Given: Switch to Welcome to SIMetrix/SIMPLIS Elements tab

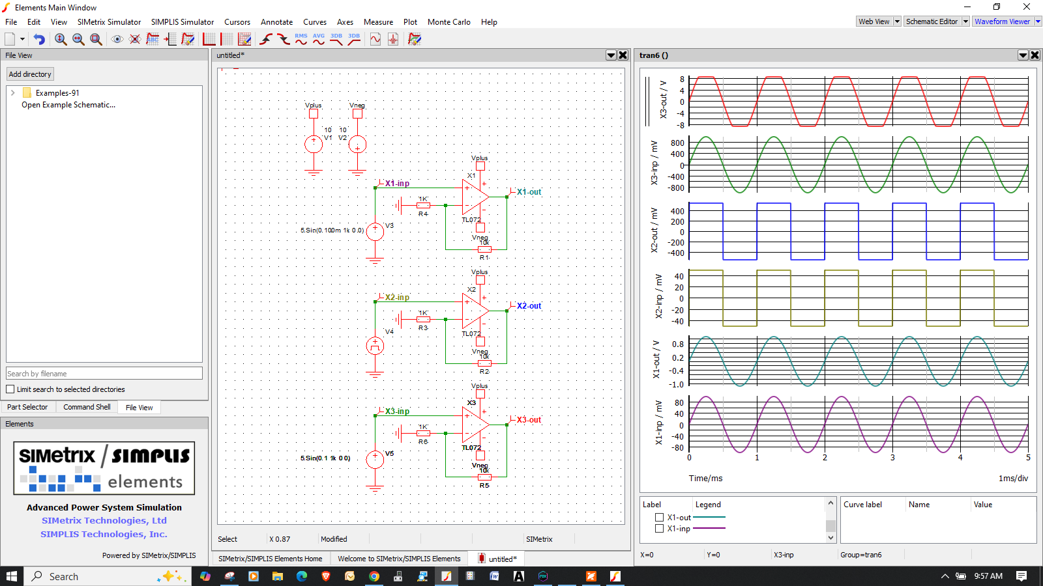Looking at the screenshot, I should coord(399,559).
